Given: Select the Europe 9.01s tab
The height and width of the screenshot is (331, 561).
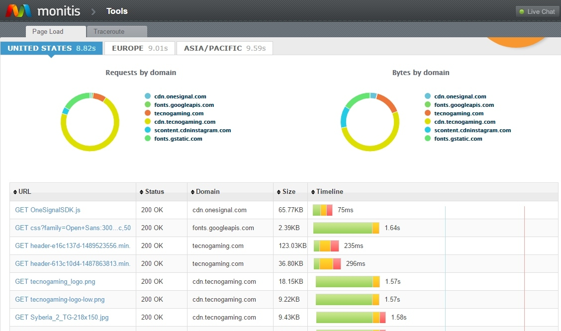Looking at the screenshot, I should 140,48.
